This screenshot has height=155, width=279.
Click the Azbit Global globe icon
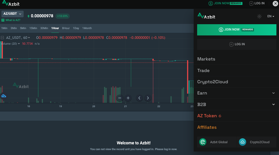203,142
